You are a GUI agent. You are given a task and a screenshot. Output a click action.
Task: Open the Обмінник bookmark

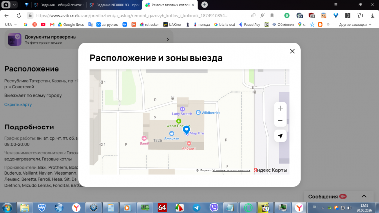coord(283,24)
